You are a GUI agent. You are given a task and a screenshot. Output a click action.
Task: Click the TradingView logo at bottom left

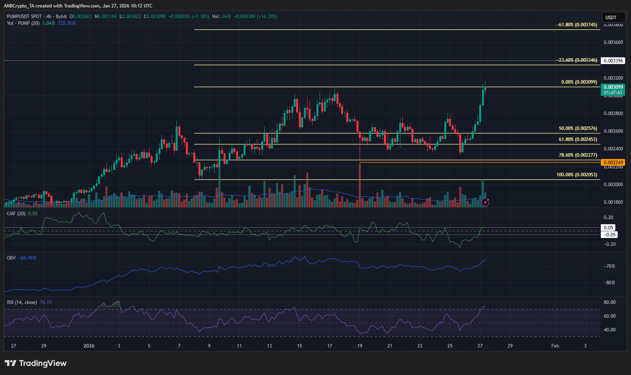(x=36, y=363)
